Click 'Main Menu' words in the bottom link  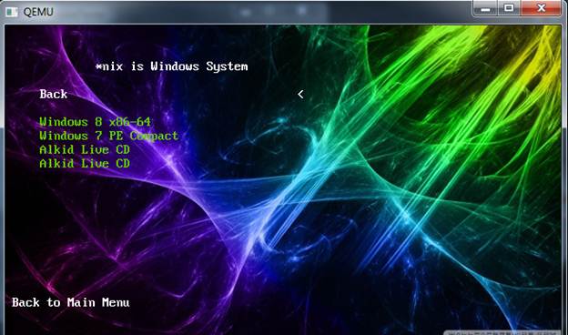(x=98, y=302)
